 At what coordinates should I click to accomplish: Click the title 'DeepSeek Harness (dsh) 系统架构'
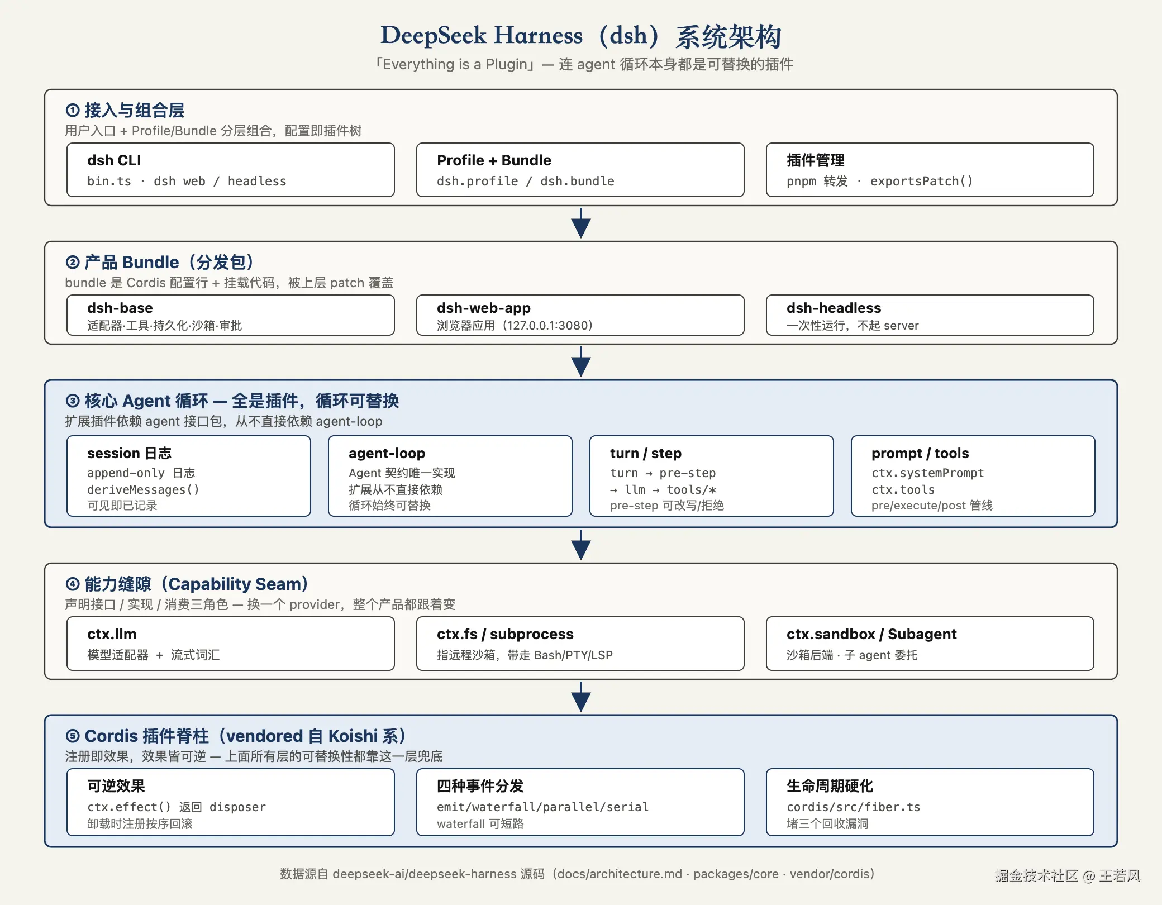581,36
